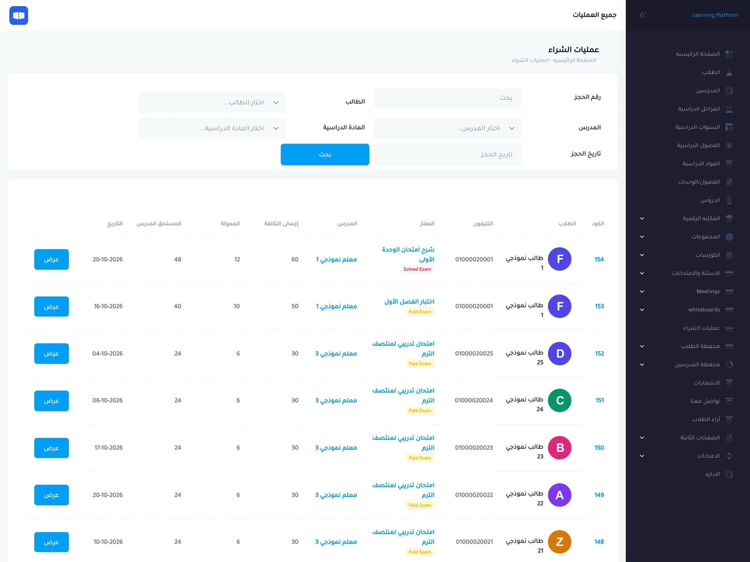Click the الاداره sidebar icon
Image resolution: width=750 pixels, height=562 pixels.
[729, 474]
